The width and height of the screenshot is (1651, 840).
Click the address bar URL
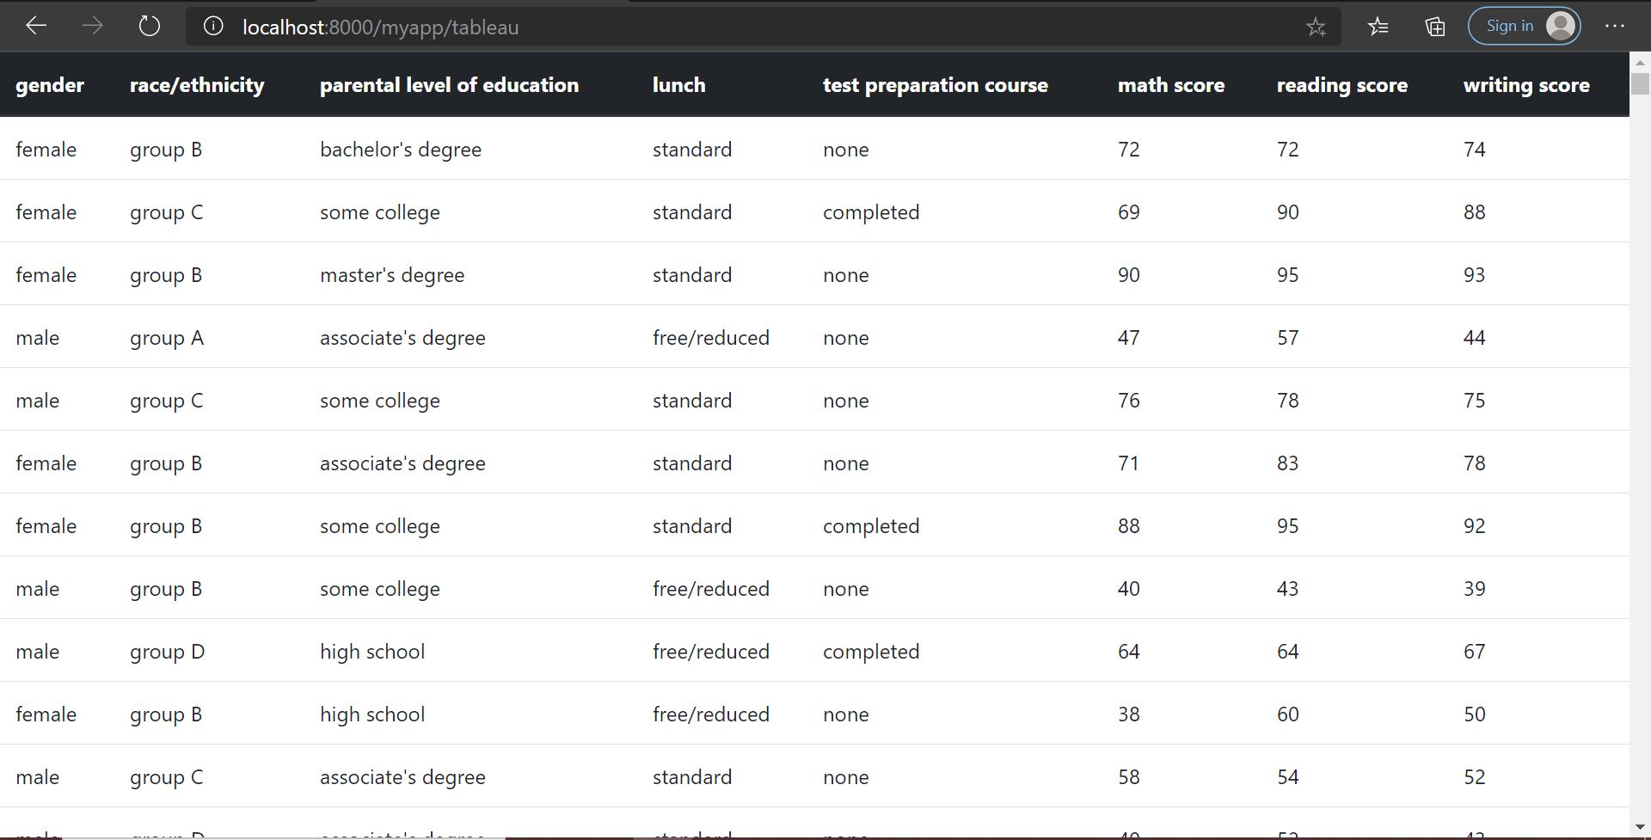[381, 27]
